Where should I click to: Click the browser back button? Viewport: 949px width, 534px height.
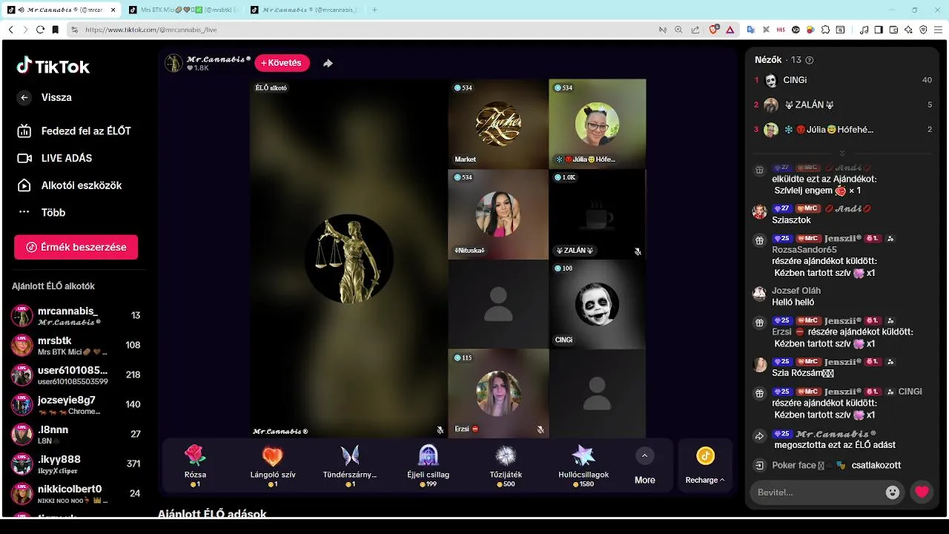tap(10, 30)
